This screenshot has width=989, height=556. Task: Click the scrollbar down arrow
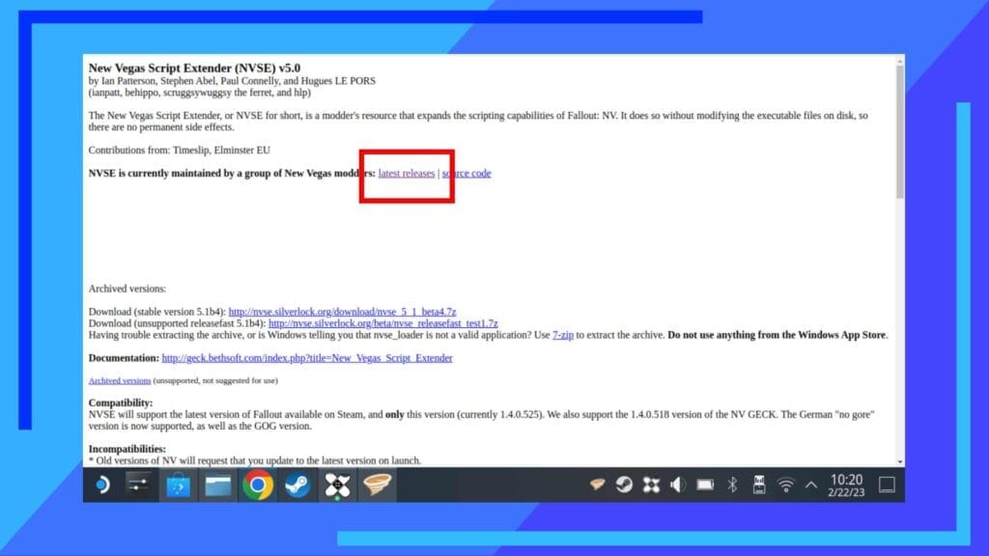click(x=900, y=462)
